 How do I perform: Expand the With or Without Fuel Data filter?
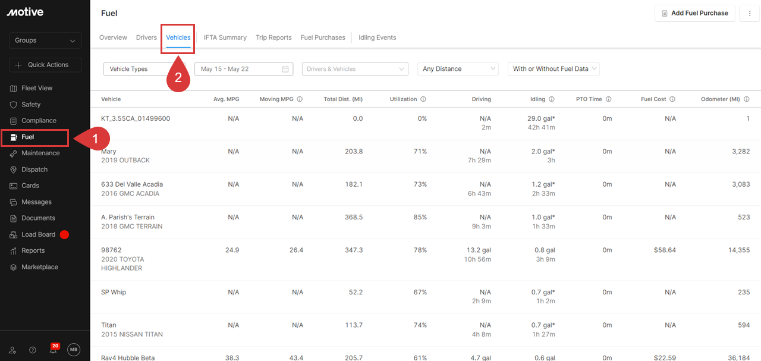coord(554,69)
